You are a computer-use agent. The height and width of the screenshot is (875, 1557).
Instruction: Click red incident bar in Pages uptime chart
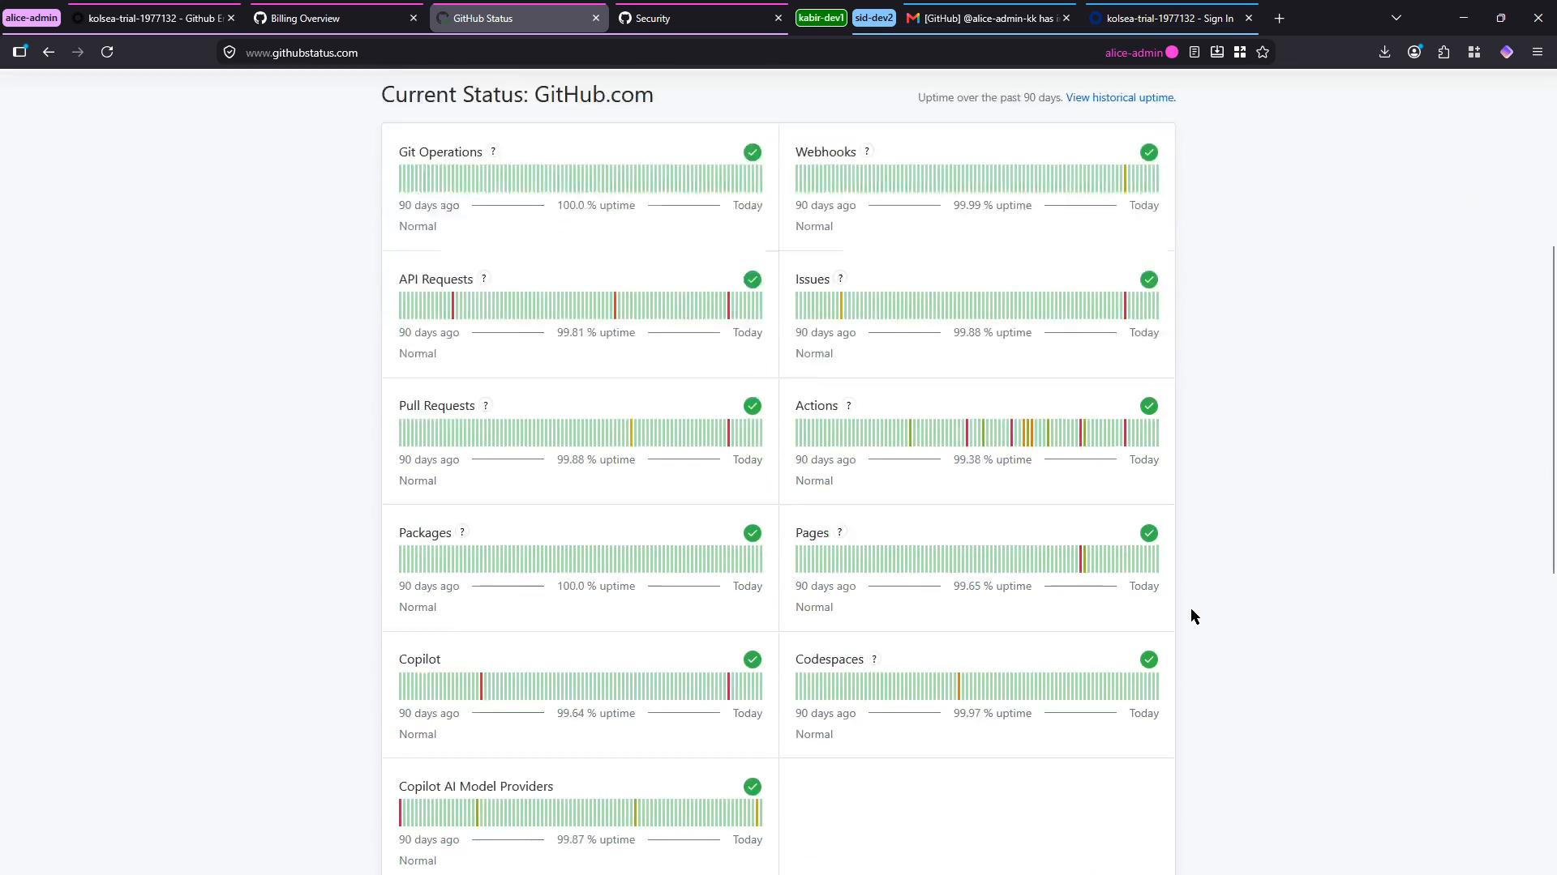pyautogui.click(x=1082, y=559)
